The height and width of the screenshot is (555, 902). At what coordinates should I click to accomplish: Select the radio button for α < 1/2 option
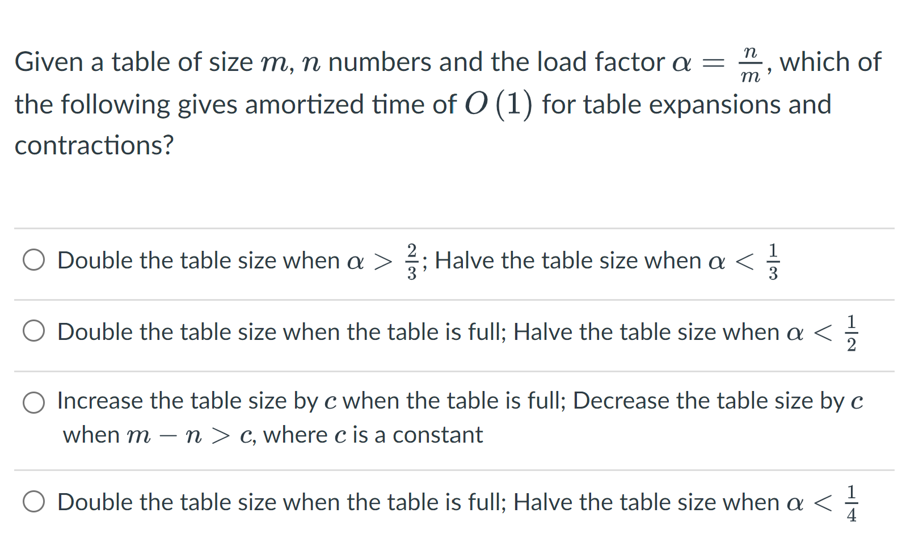pos(34,331)
